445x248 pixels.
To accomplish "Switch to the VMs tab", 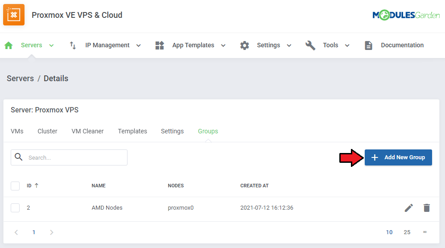I will (x=17, y=131).
